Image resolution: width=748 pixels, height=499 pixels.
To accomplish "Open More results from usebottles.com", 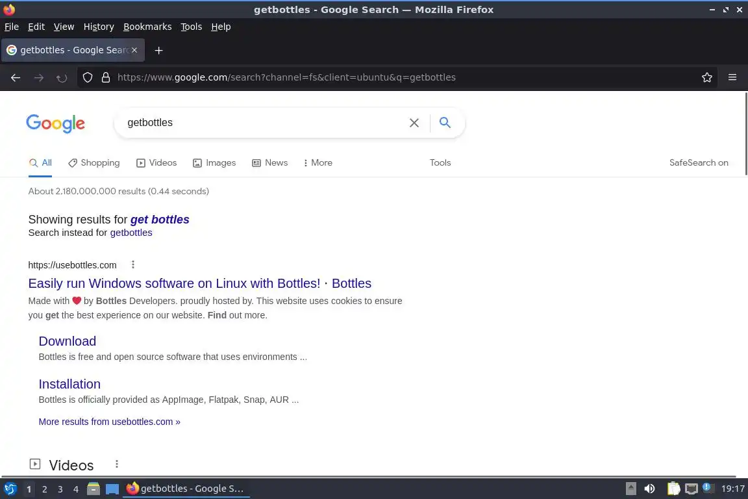I will click(x=109, y=422).
